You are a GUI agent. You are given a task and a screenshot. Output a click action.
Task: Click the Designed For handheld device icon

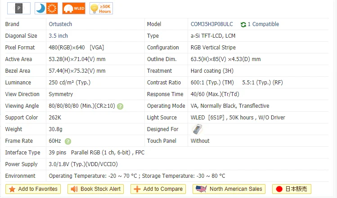pos(197,129)
